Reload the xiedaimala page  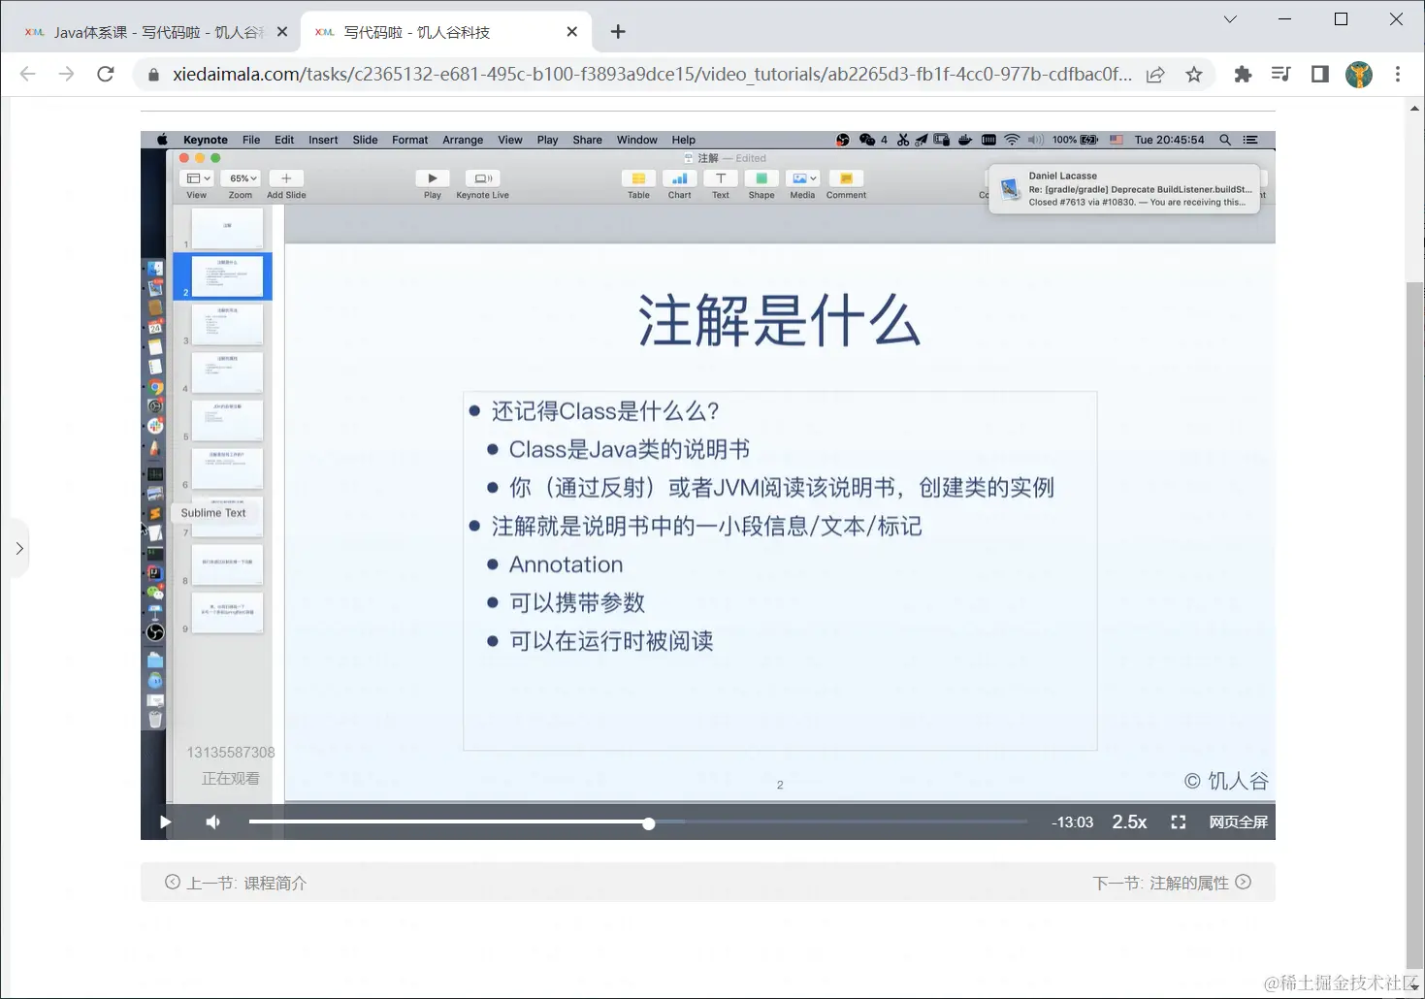(106, 74)
